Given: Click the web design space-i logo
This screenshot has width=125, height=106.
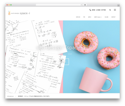Looking at the screenshot, I should click(19, 13).
